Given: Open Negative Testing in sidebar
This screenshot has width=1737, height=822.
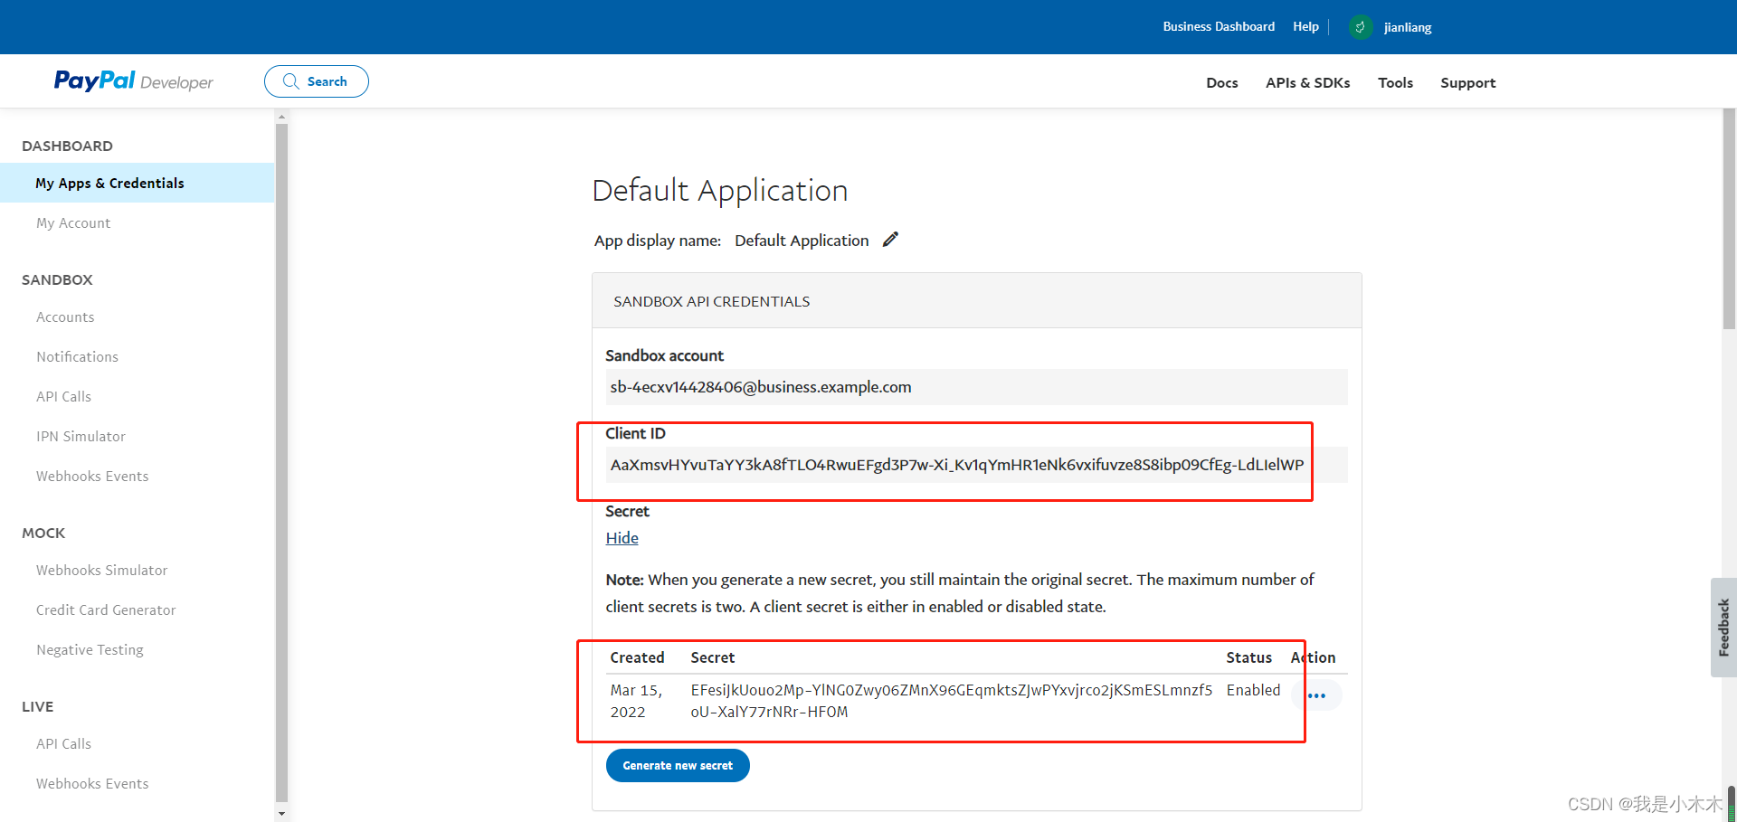Looking at the screenshot, I should click(x=90, y=650).
